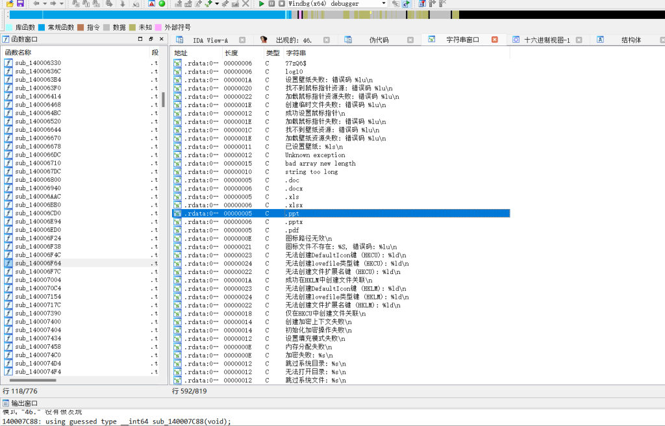The width and height of the screenshot is (665, 426).
Task: Click the Jump forward arrow icon
Action: [53, 4]
